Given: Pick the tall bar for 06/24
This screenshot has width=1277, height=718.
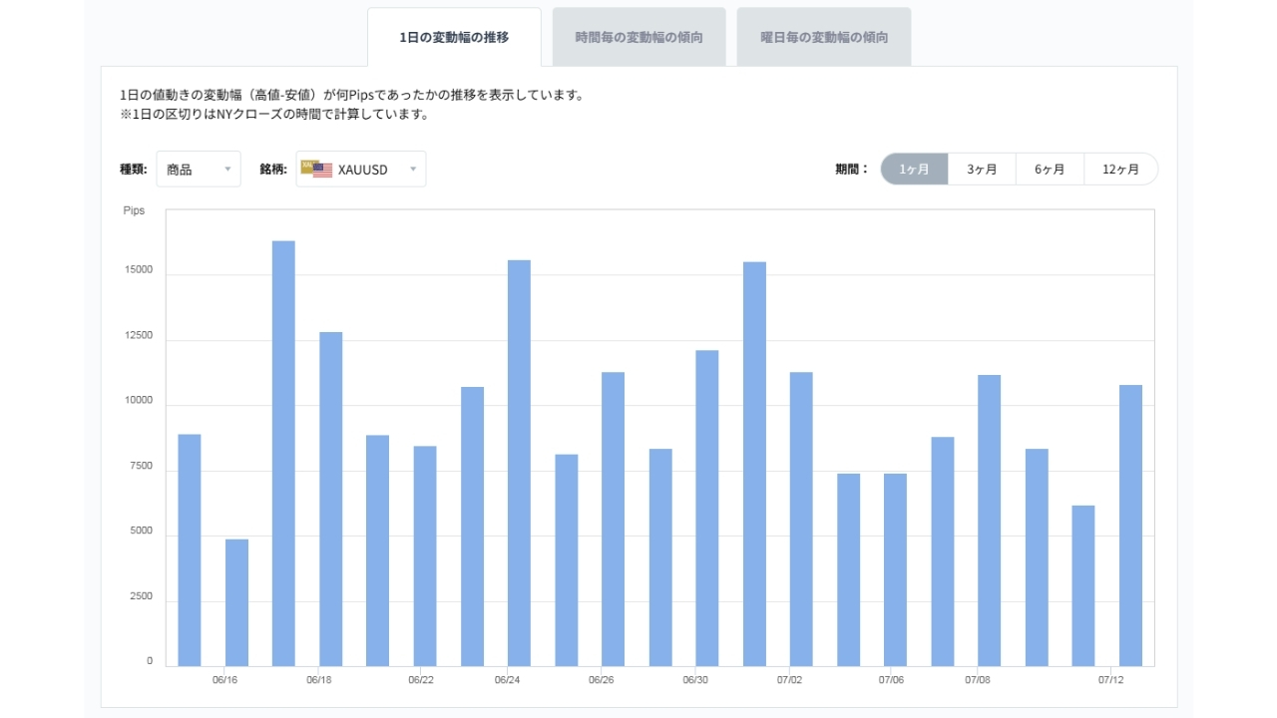Looking at the screenshot, I should pos(519,463).
